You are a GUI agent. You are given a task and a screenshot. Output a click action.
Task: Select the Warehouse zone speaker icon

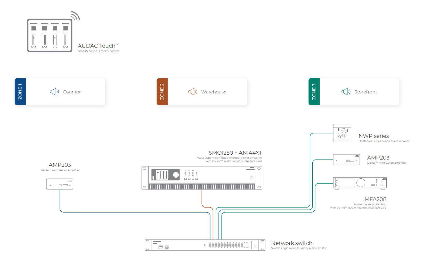point(193,92)
